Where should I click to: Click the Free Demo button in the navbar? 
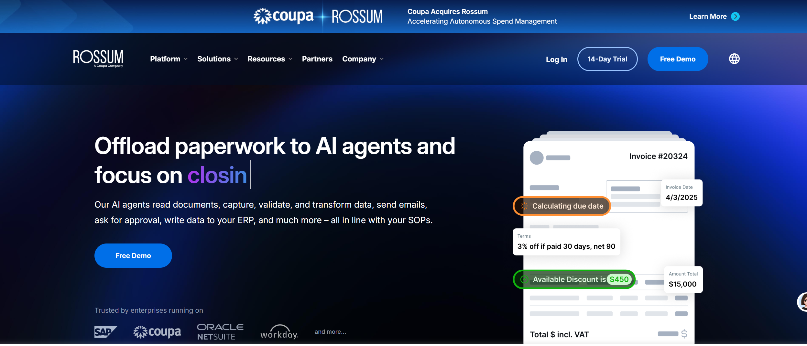coord(678,59)
